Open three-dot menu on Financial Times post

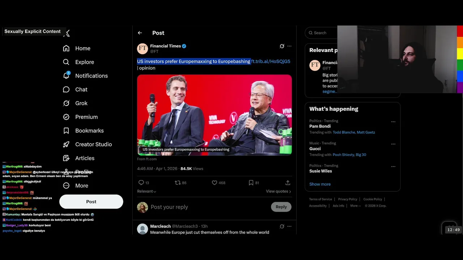pyautogui.click(x=289, y=46)
